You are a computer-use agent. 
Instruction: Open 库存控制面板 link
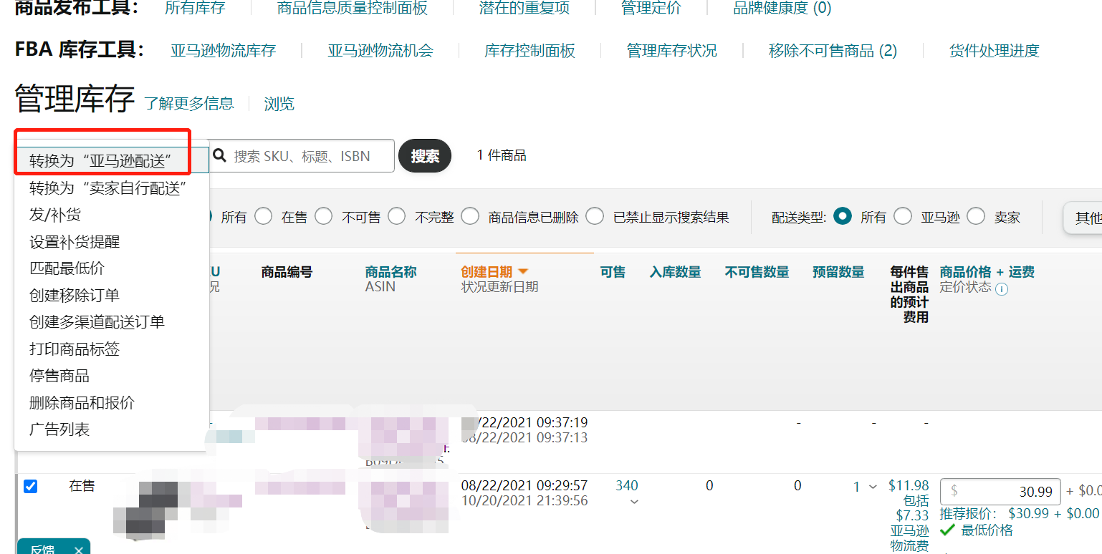tap(530, 51)
